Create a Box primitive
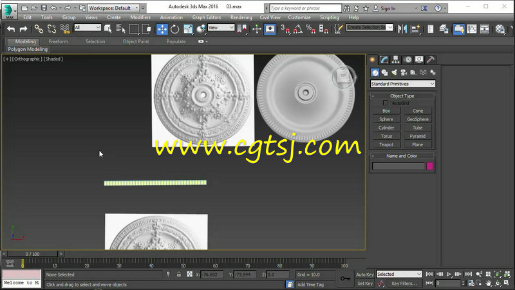 386,111
